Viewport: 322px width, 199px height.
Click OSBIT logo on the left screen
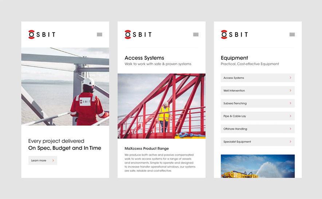coord(42,35)
